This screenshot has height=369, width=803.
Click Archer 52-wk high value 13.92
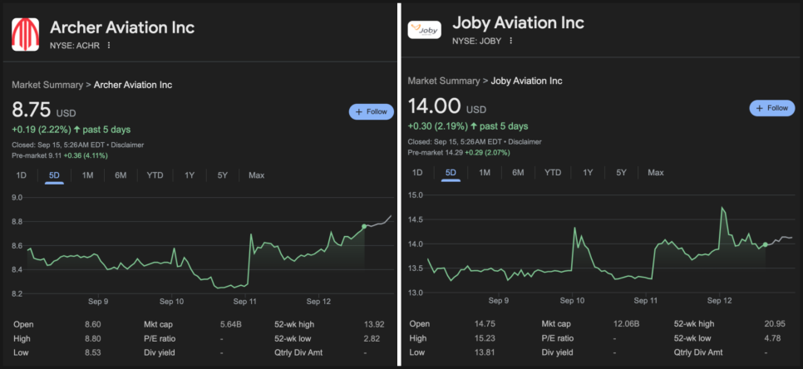[373, 324]
